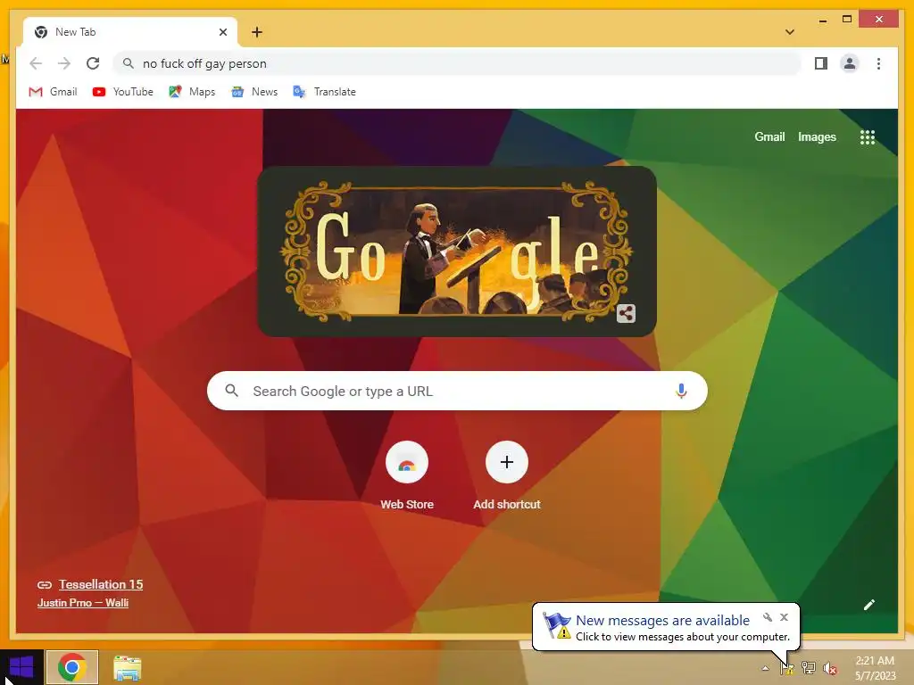Maximize the Chrome window
The image size is (914, 685).
pos(847,20)
